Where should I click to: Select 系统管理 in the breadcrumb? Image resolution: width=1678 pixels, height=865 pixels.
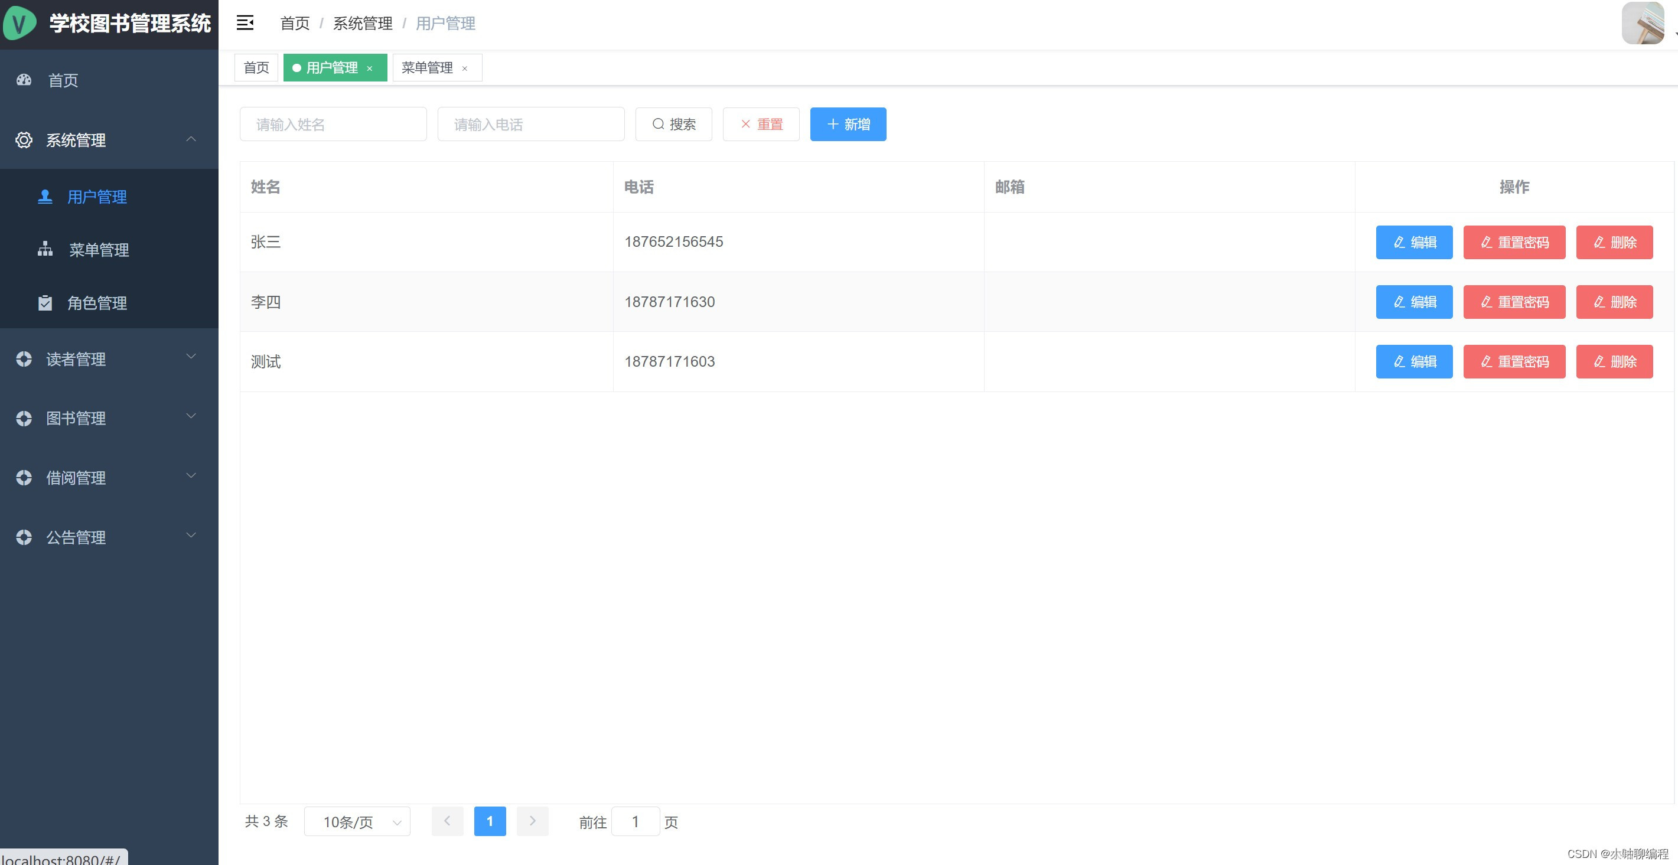coord(363,24)
